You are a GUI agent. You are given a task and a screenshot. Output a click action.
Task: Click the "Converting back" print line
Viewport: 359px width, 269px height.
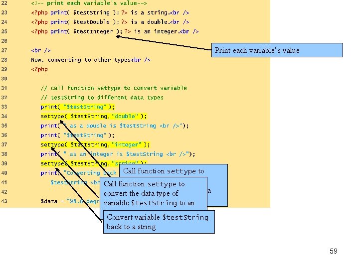point(79,173)
